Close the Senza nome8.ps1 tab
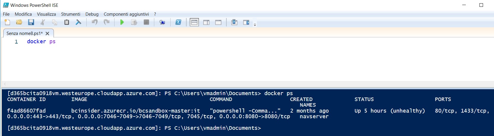 [x=47, y=33]
